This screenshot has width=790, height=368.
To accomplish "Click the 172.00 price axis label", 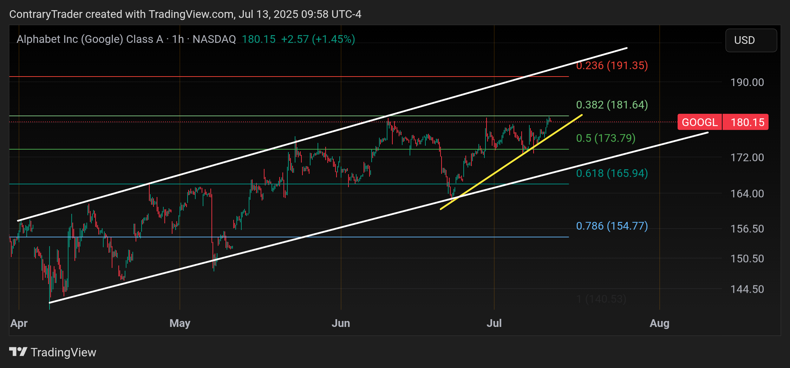I will pos(747,158).
